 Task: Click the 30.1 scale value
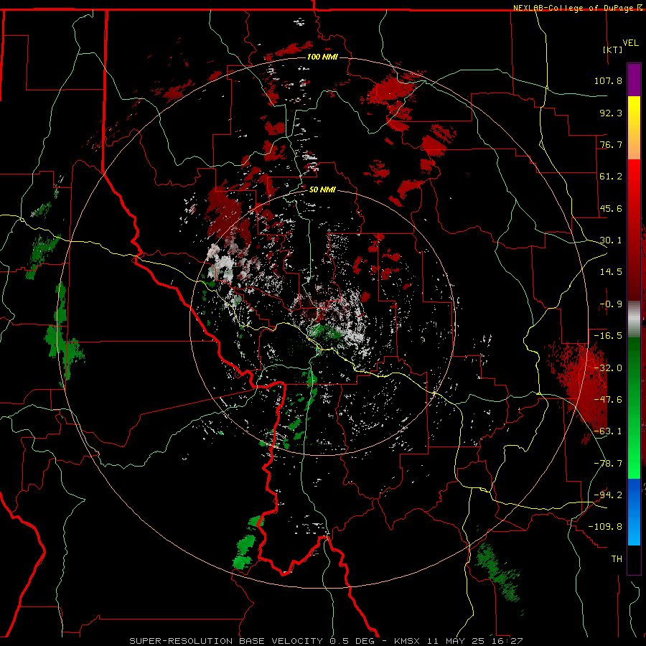coord(611,240)
